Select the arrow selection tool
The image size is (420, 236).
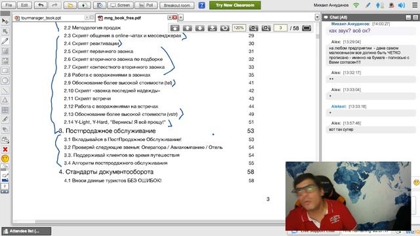(5, 31)
